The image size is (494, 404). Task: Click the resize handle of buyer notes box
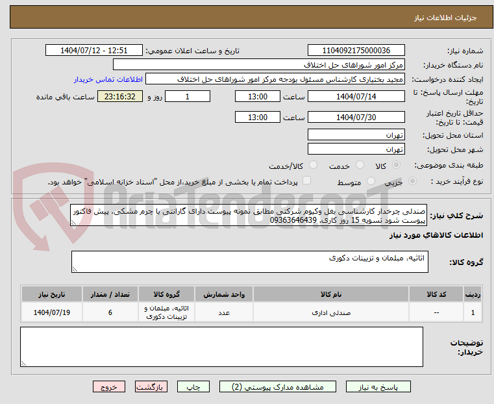coord(23,363)
